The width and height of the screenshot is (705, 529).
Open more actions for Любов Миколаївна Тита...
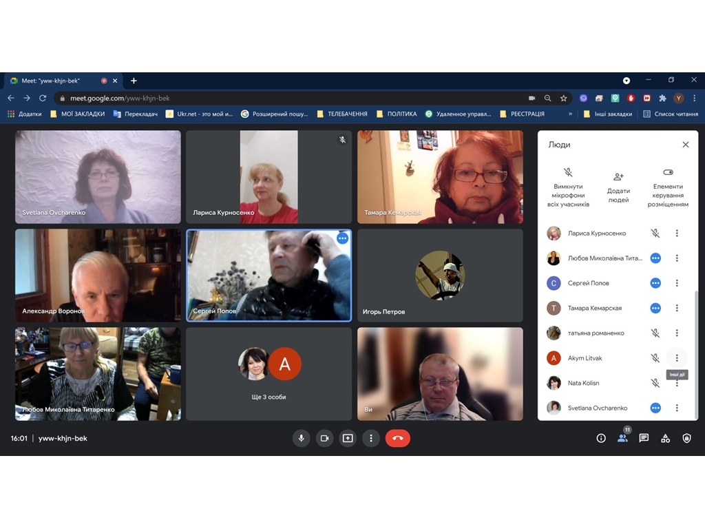677,258
